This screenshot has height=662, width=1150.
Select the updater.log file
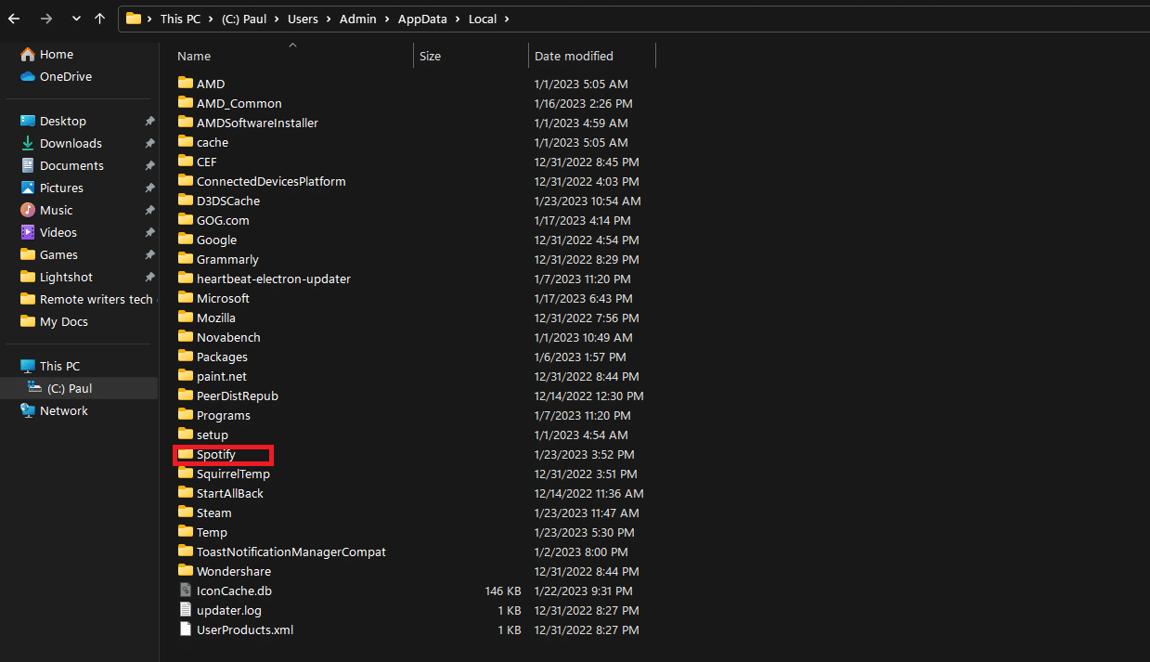tap(220, 610)
